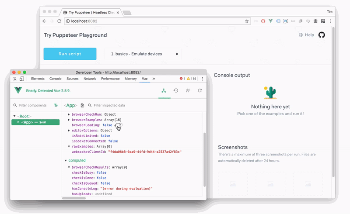Expand browserCheckRun Object
Screen dimensions: 350x214
click(69, 114)
